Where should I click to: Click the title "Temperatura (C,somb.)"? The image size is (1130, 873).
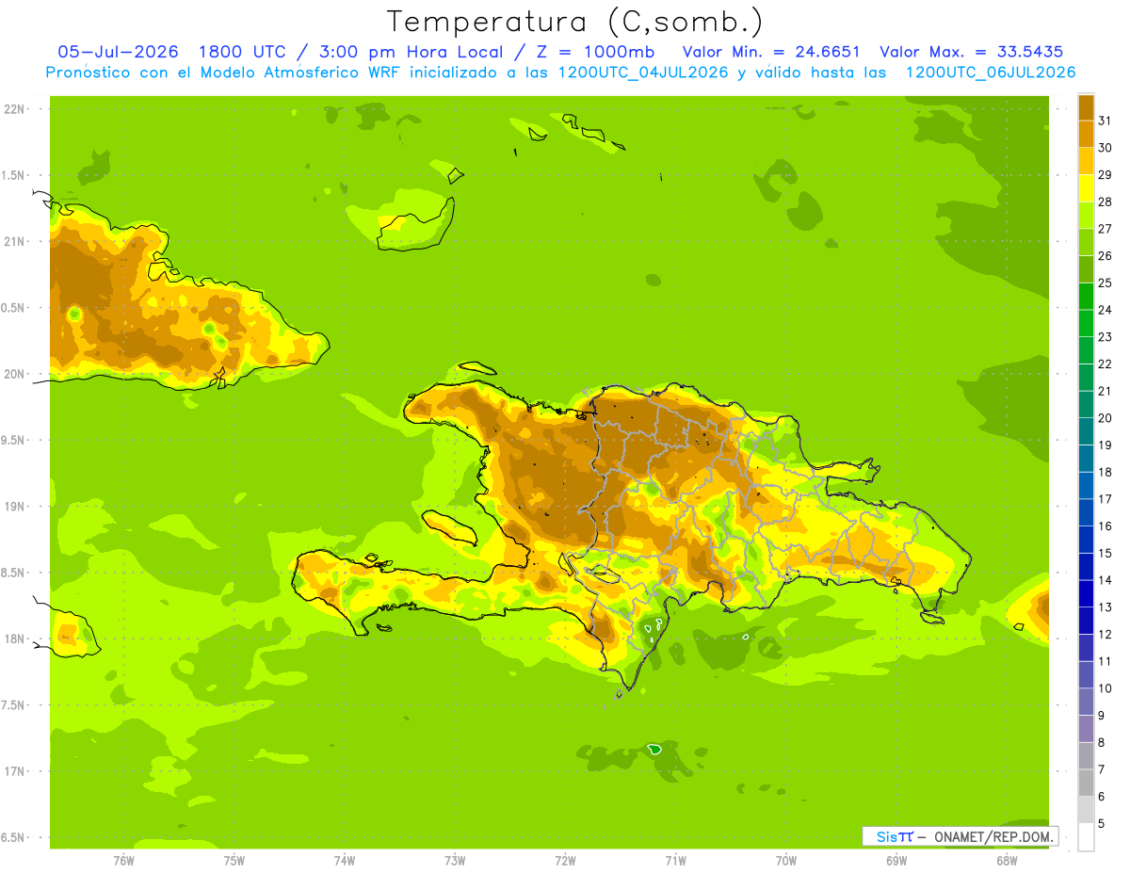(x=574, y=23)
